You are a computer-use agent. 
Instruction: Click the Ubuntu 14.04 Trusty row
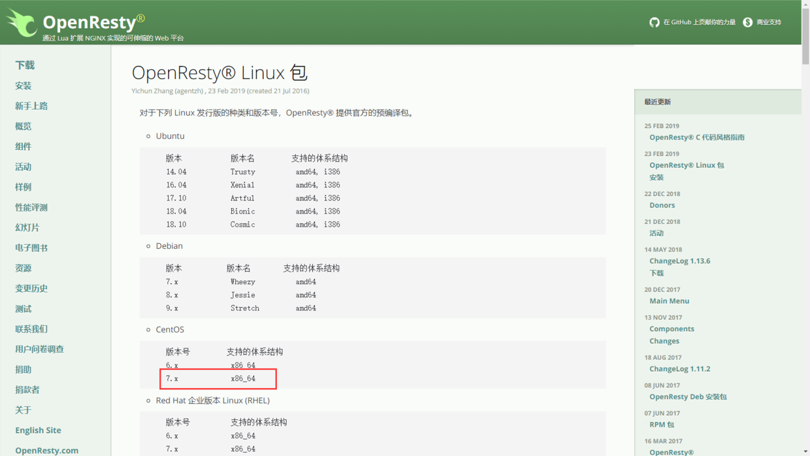253,172
